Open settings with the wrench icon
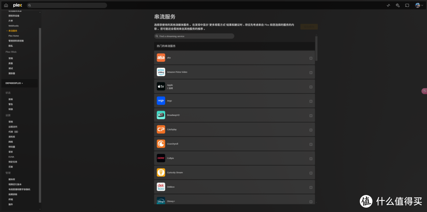Screen dimensions: 427x212 pyautogui.click(x=398, y=6)
